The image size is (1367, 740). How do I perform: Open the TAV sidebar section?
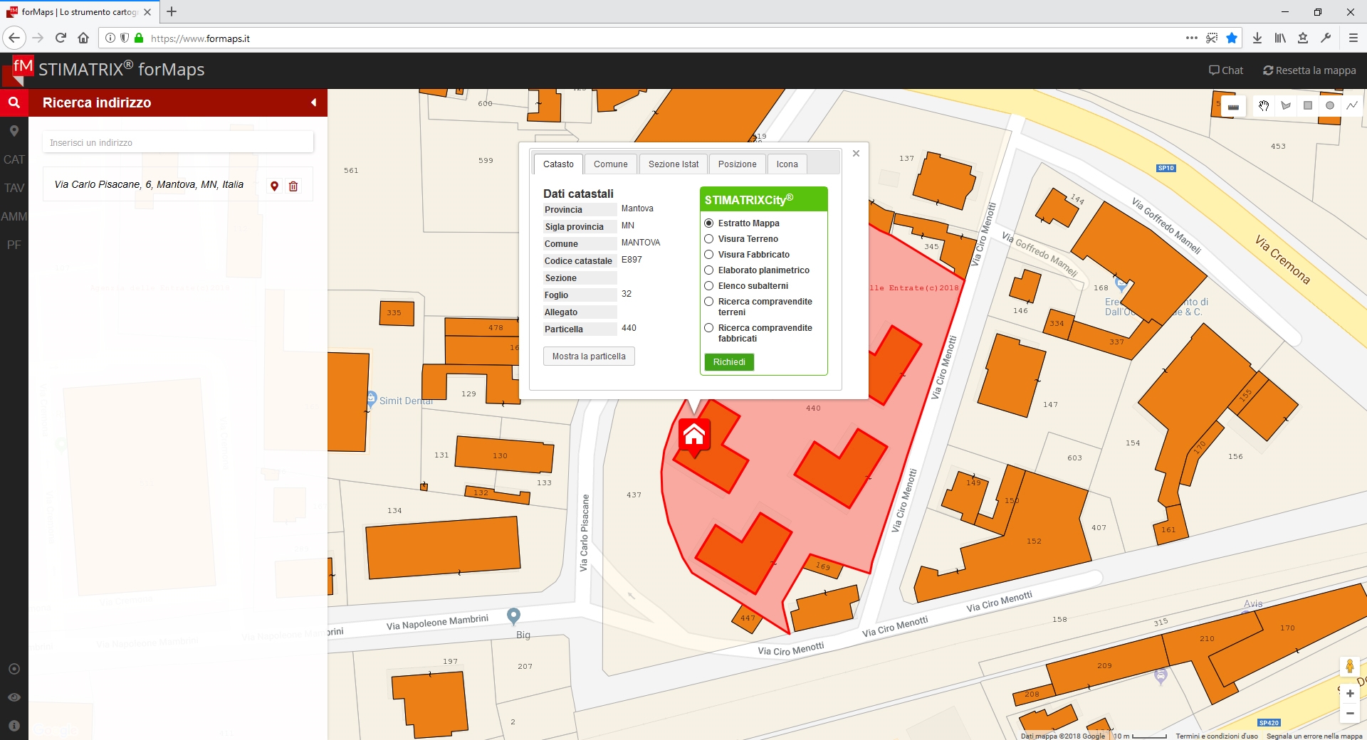[14, 188]
